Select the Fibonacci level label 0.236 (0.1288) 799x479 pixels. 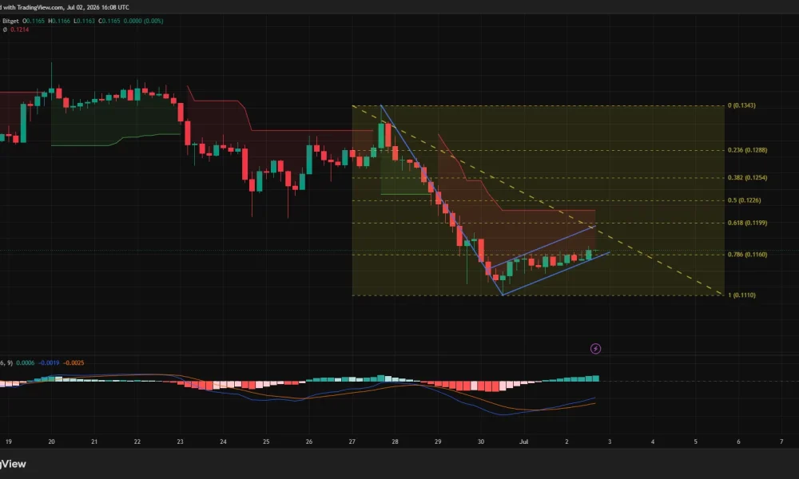[x=747, y=150]
